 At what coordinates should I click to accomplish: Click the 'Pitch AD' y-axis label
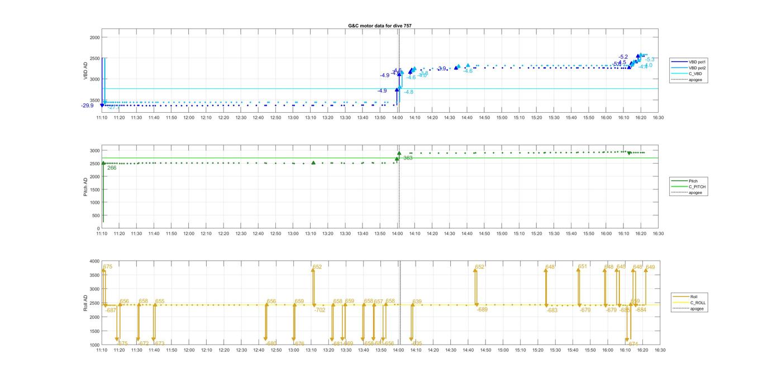[86, 187]
